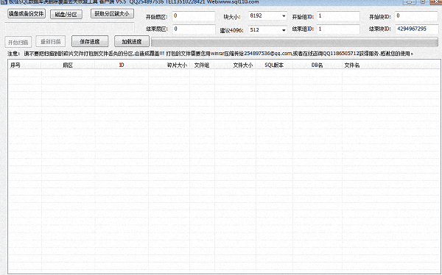Screen dimensions: 442x275
Task: Click the disabled 开始扫描 button
Action: [18, 42]
